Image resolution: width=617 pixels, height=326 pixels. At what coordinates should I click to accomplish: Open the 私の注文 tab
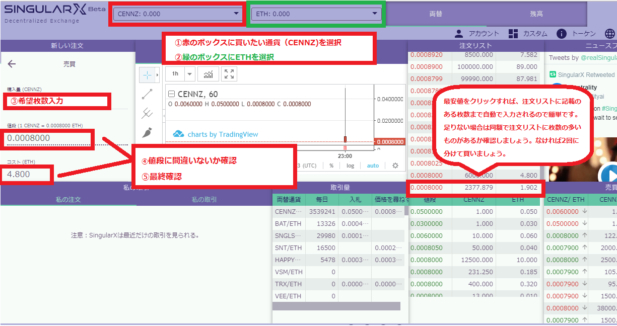pyautogui.click(x=68, y=200)
